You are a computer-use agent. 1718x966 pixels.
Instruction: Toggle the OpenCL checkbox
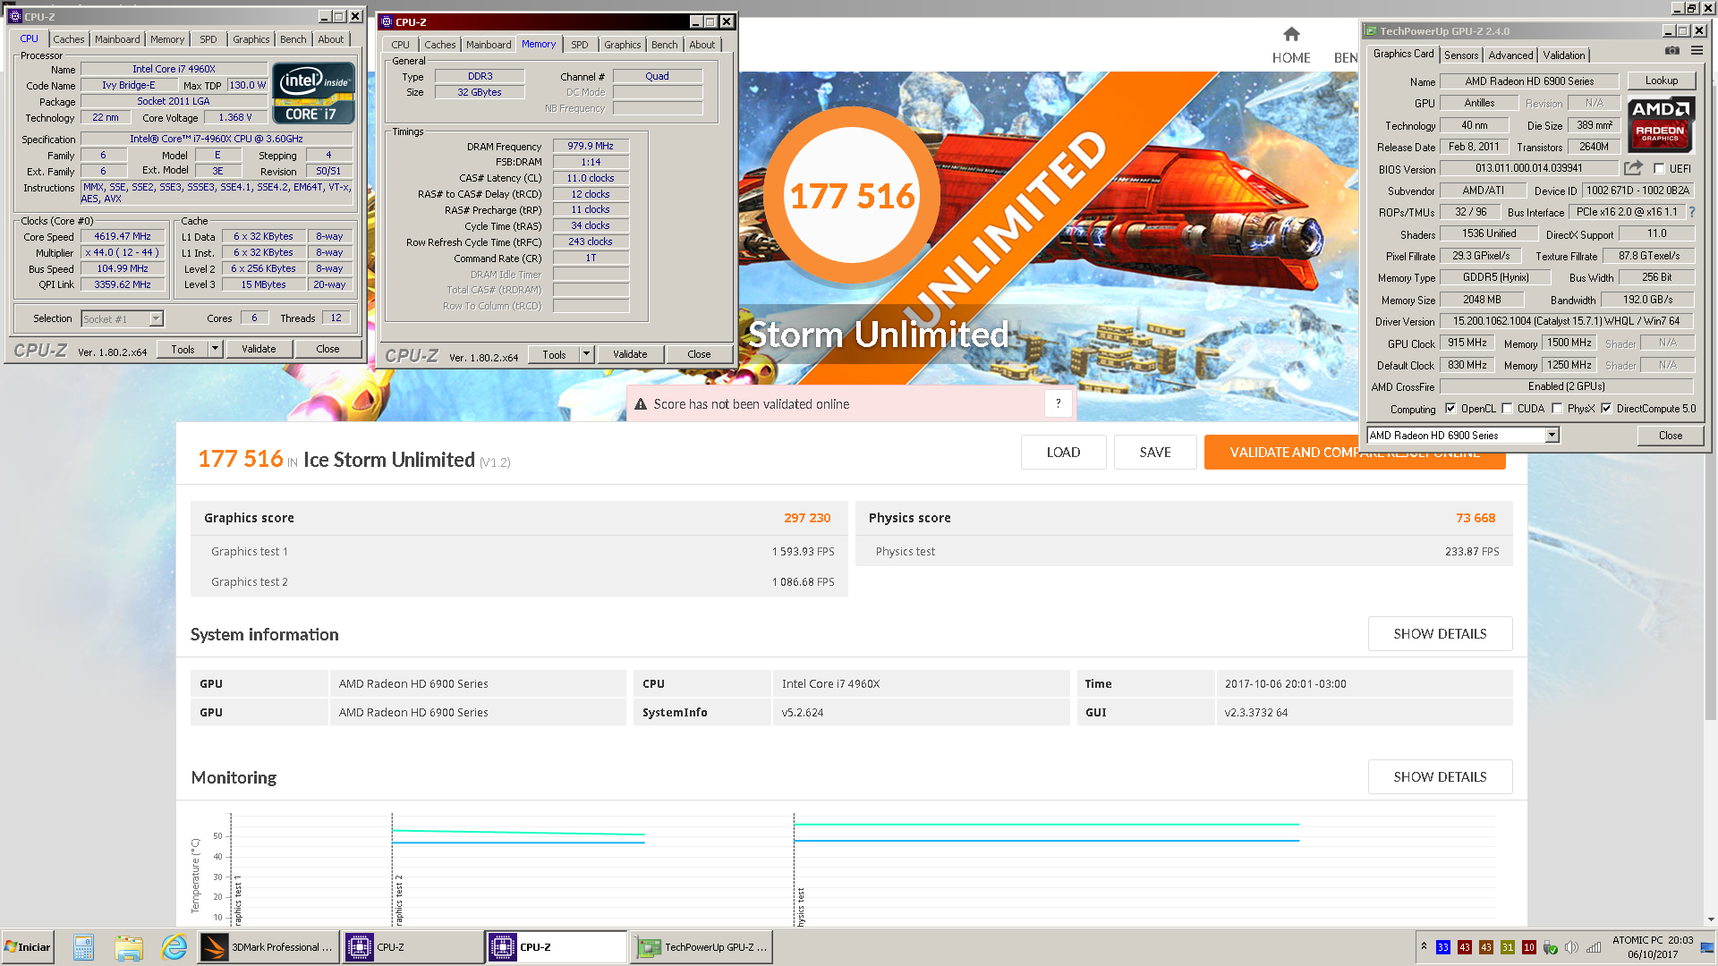coord(1450,409)
